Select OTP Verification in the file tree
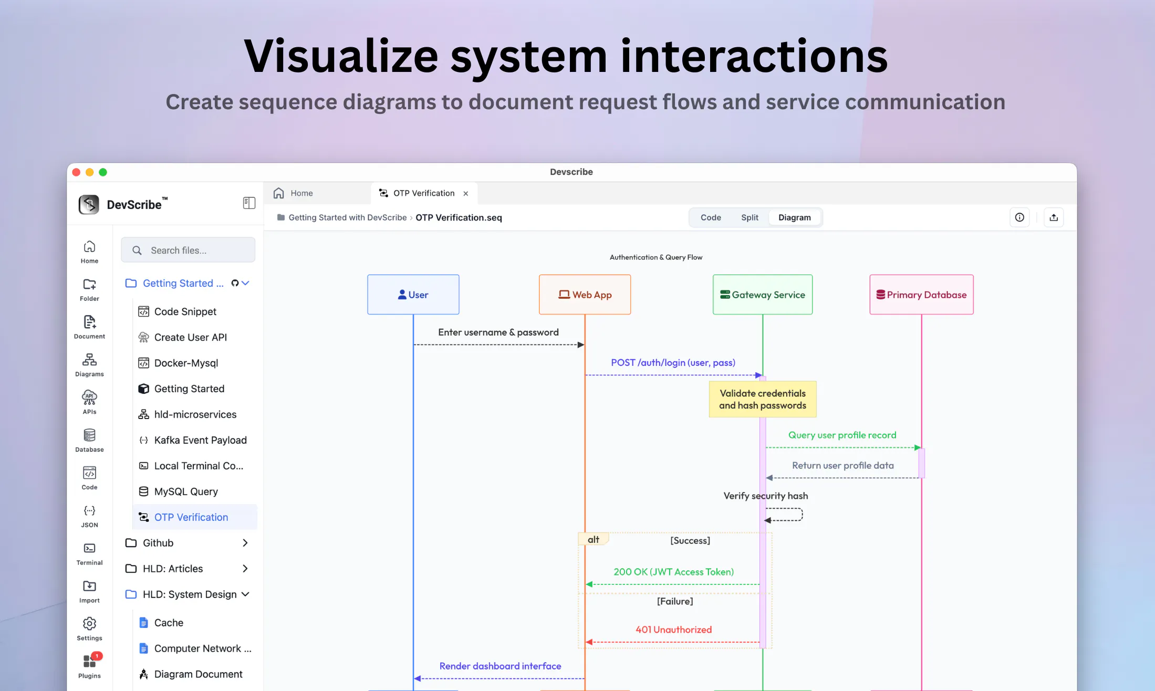This screenshot has width=1155, height=691. [x=195, y=518]
